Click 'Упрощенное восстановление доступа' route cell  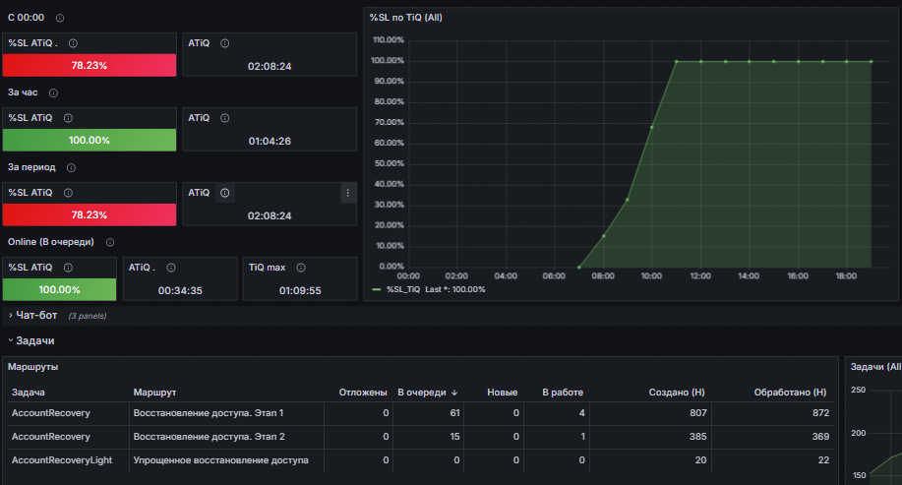(x=221, y=460)
